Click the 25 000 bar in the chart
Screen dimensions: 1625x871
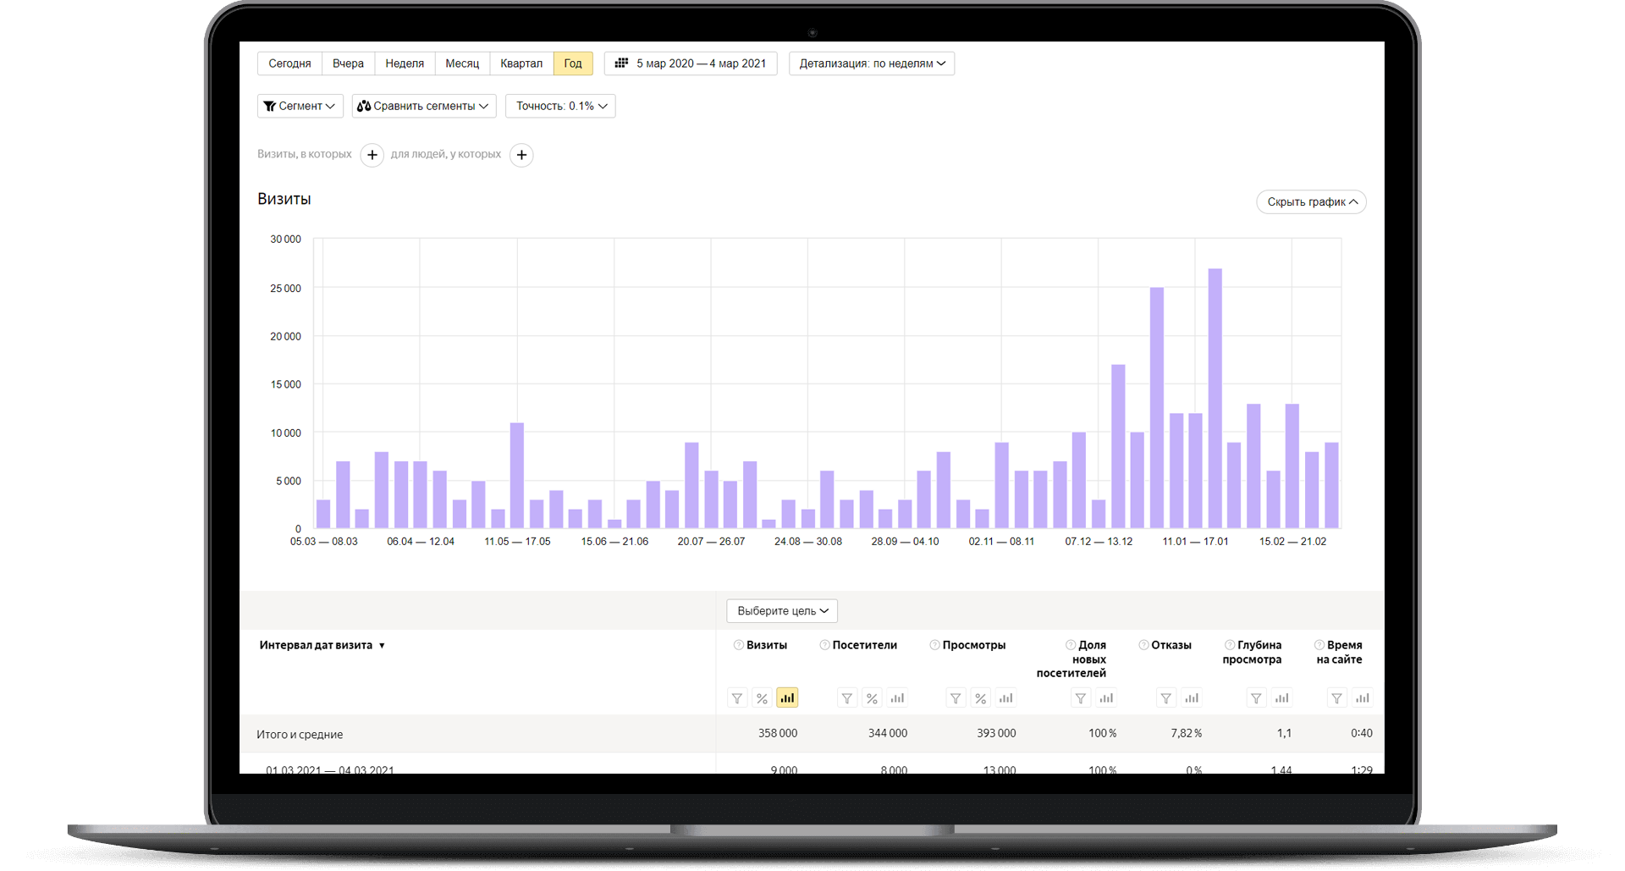(1157, 408)
